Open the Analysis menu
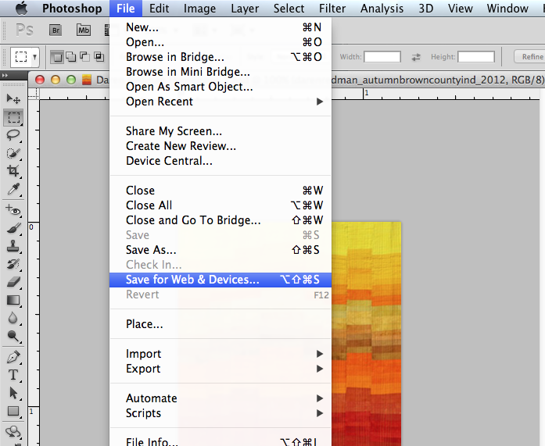This screenshot has height=446, width=545. point(382,8)
